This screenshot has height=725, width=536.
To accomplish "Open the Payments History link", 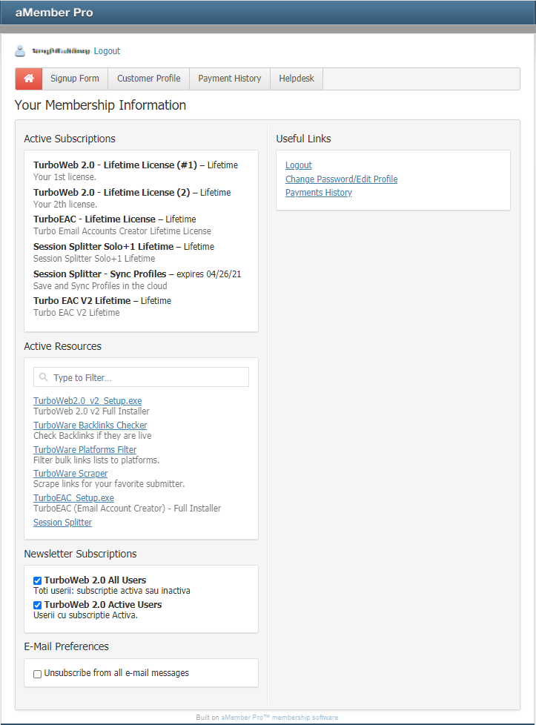I will coord(319,192).
